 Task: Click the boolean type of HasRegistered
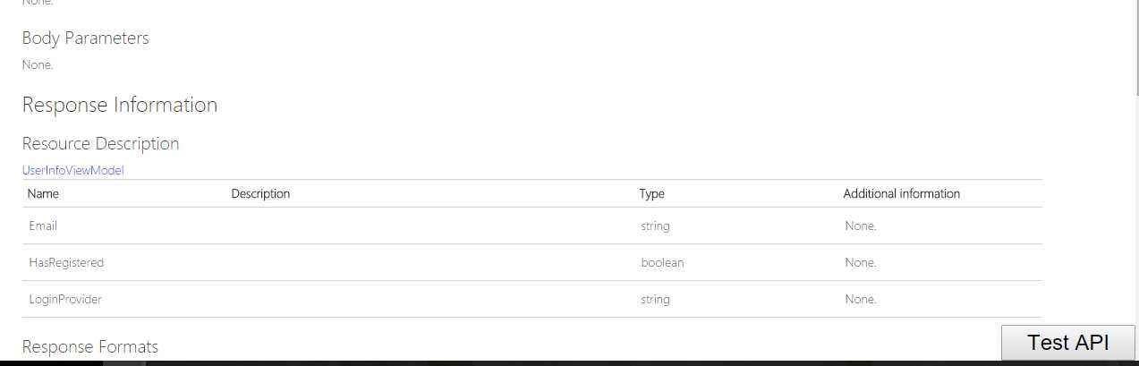pyautogui.click(x=662, y=262)
